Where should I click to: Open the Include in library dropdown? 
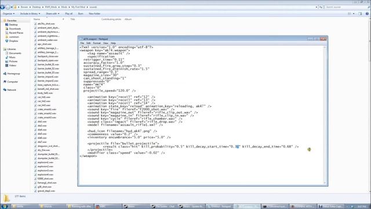[x=30, y=14]
